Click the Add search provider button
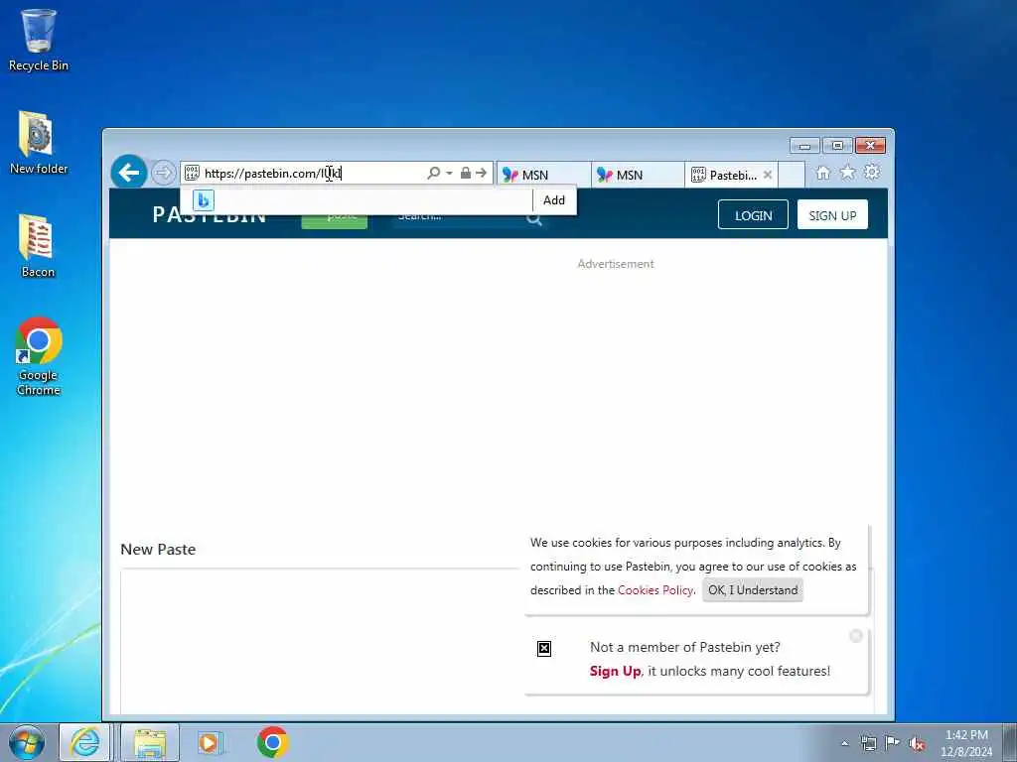Viewport: 1017px width, 762px height. click(554, 200)
